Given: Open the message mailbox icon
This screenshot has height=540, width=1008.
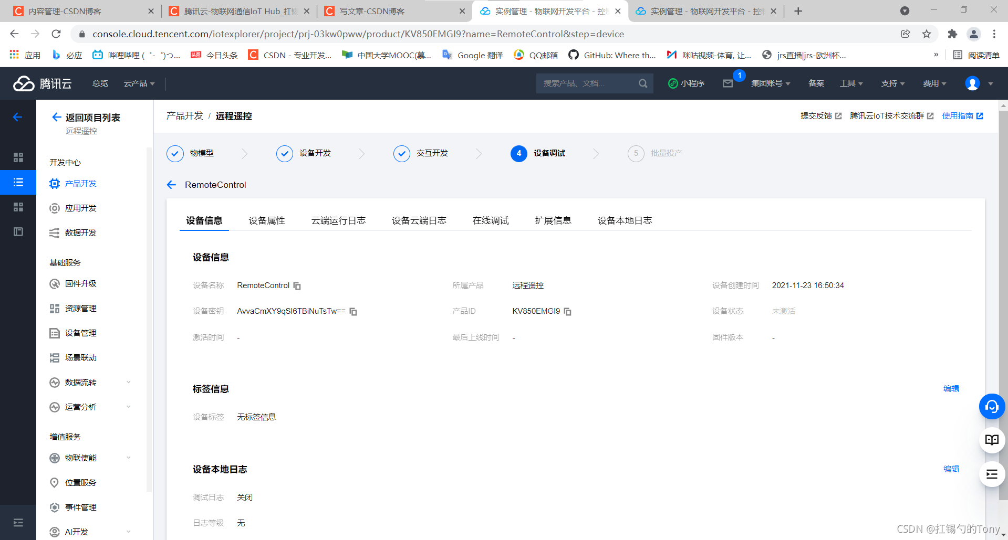Looking at the screenshot, I should pos(728,83).
